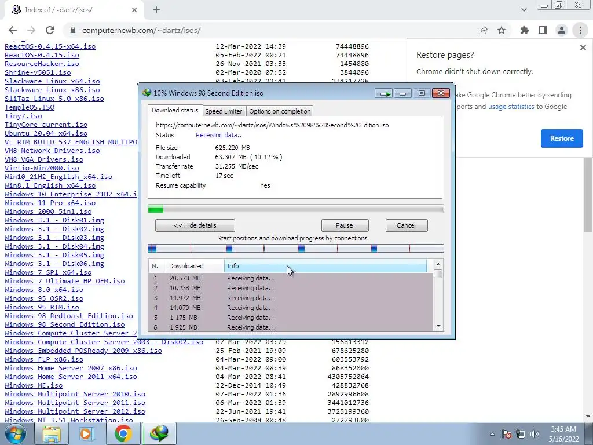Select connection 4 row with 14.070 MB
Screen dimensions: 593x445
[291, 308]
